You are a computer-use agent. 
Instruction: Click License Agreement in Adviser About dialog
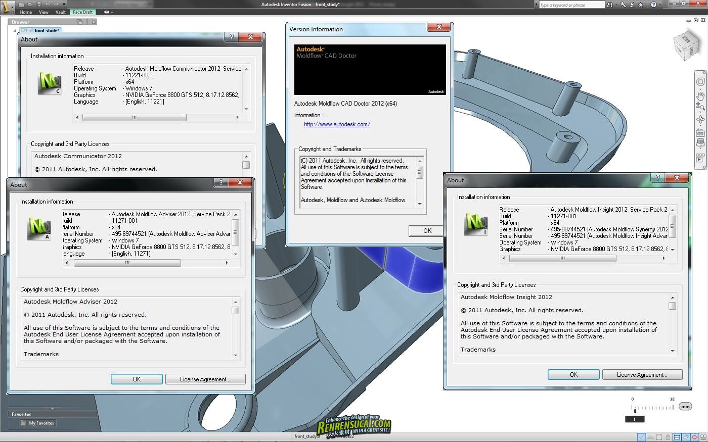click(x=205, y=379)
